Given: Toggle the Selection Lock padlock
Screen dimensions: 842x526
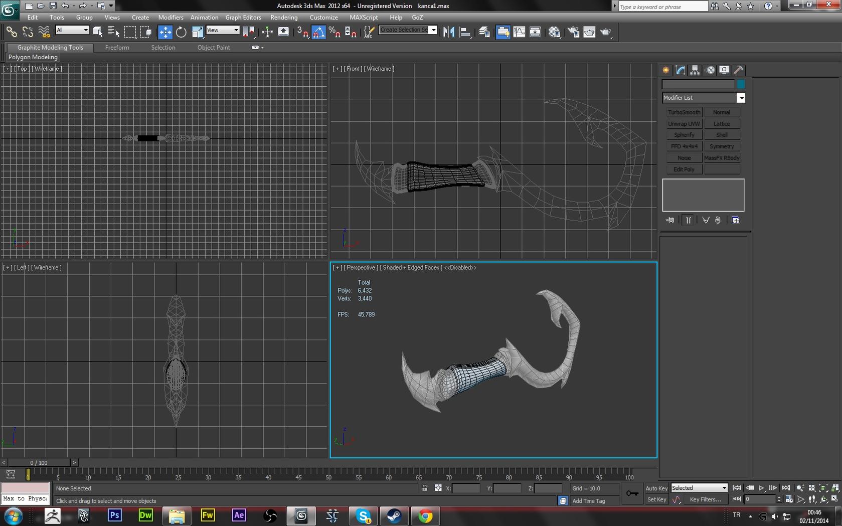Looking at the screenshot, I should click(x=425, y=488).
